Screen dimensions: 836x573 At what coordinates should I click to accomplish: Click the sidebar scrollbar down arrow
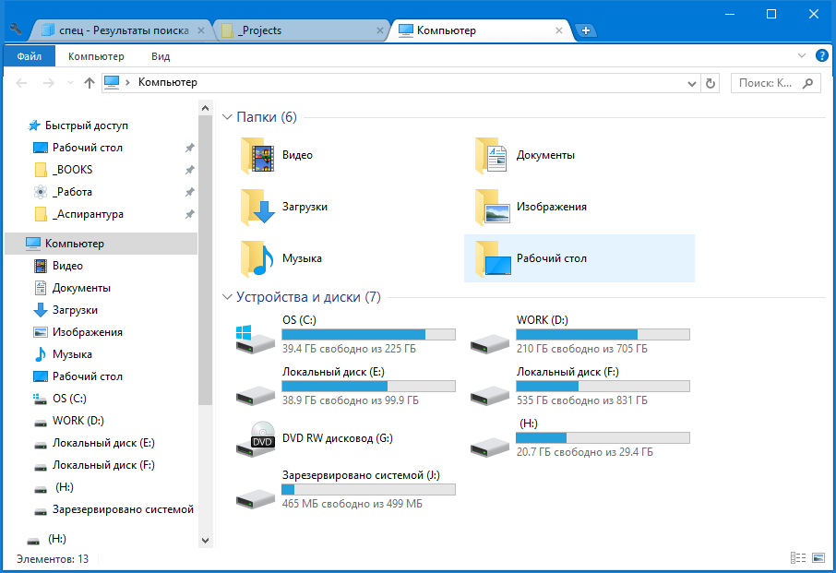205,541
